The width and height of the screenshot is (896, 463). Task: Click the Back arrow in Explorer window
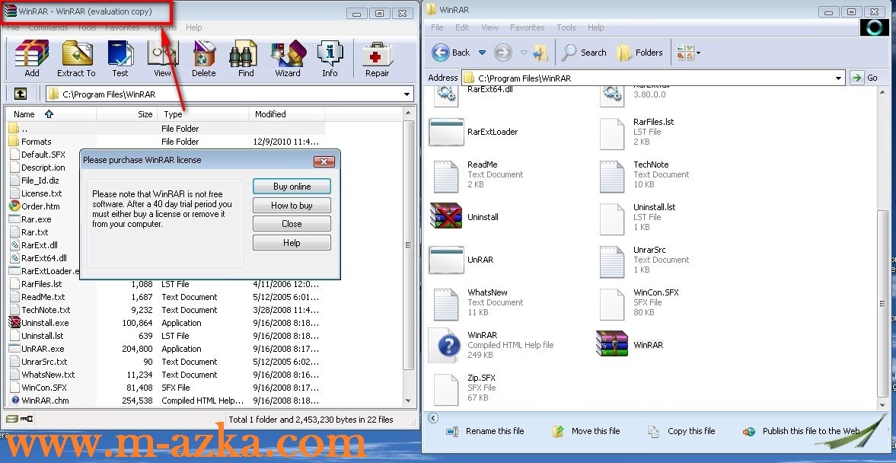(x=451, y=53)
